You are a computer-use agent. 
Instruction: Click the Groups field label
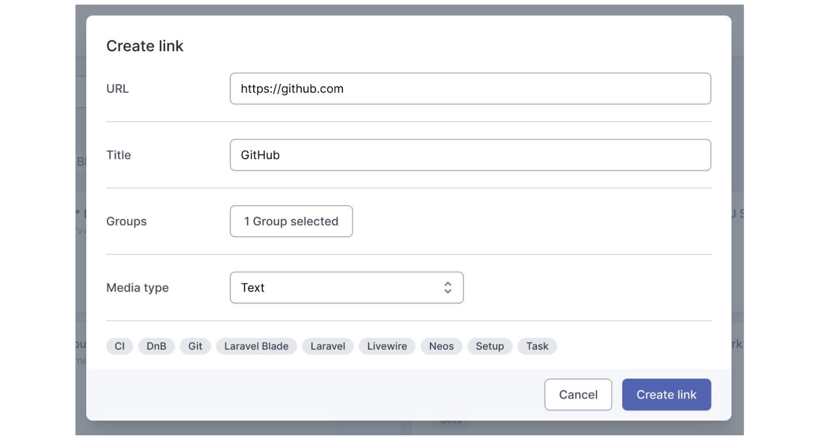point(126,221)
